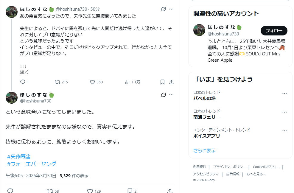View analytics showing 1.1万 views
Viewport: 294px width, 193px height.
point(127,82)
